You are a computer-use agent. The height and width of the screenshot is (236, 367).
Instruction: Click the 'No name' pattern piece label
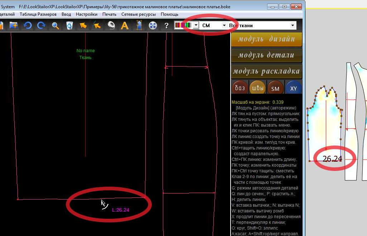pos(86,51)
